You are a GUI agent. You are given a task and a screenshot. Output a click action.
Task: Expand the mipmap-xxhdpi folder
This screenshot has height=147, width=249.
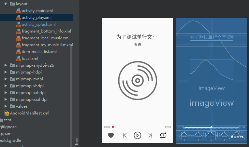pyautogui.click(x=6, y=92)
